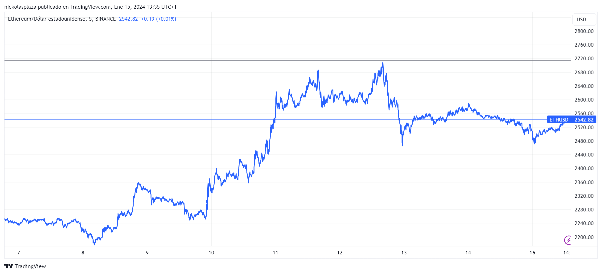This screenshot has width=602, height=274.
Task: Click the 2800.00 price scale label
Action: (x=584, y=31)
